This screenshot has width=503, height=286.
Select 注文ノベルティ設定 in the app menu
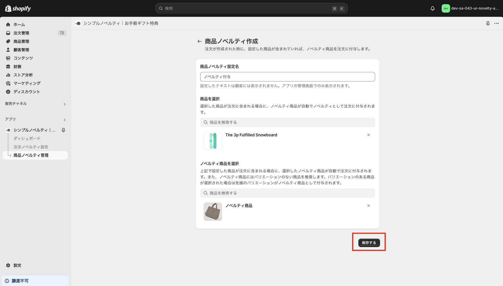[31, 147]
